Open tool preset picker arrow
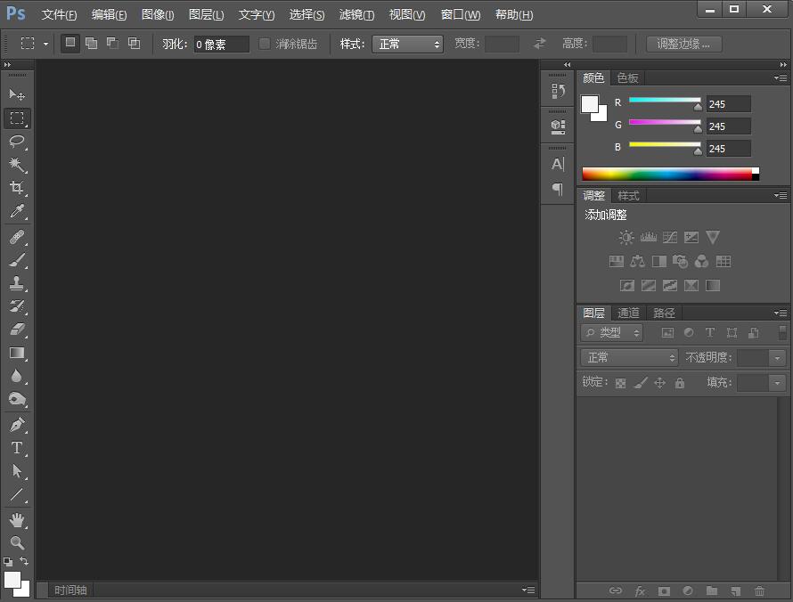The width and height of the screenshot is (793, 602). (x=46, y=44)
